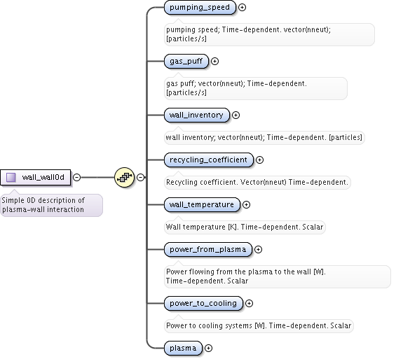396x359 pixels.
Task: Click the Simple 0D description annotation
Action: coord(52,205)
